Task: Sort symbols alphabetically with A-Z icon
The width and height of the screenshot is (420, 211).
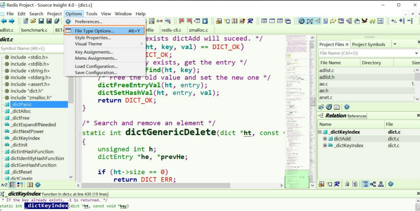Action: 4,185
